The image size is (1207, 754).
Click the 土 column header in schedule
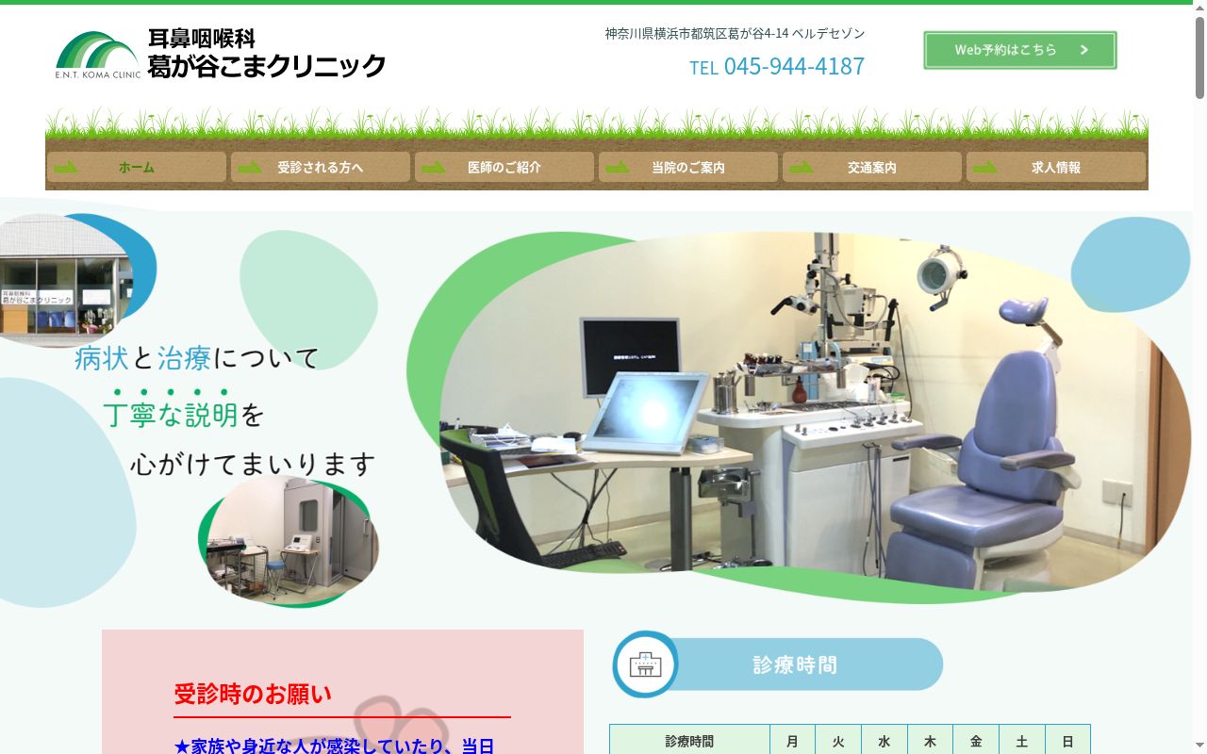1021,742
